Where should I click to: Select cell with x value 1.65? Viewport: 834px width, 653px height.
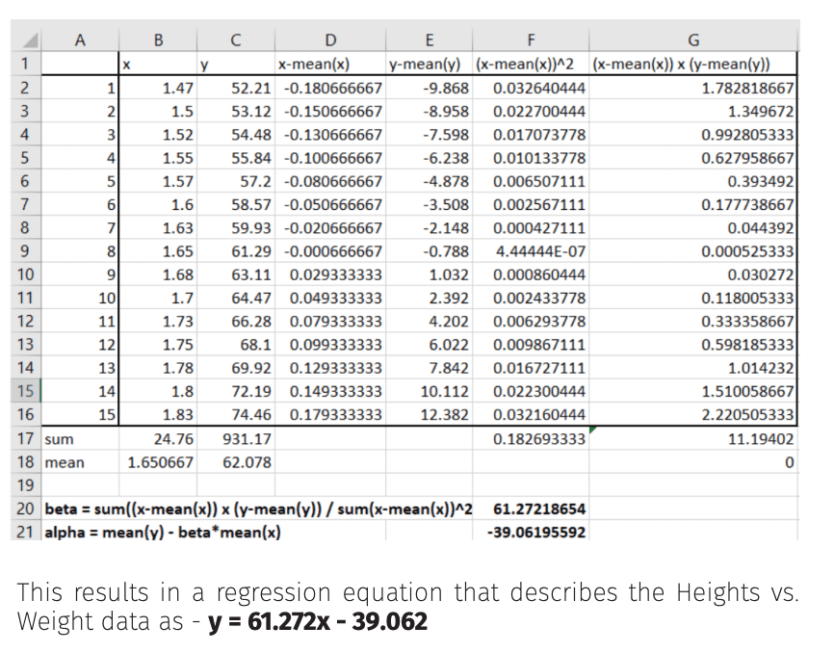(158, 251)
